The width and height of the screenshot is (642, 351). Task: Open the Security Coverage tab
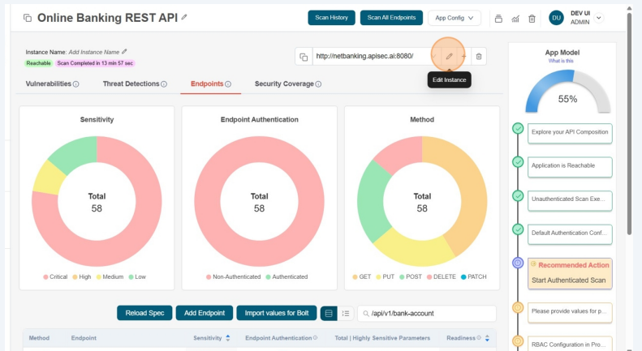pos(284,83)
